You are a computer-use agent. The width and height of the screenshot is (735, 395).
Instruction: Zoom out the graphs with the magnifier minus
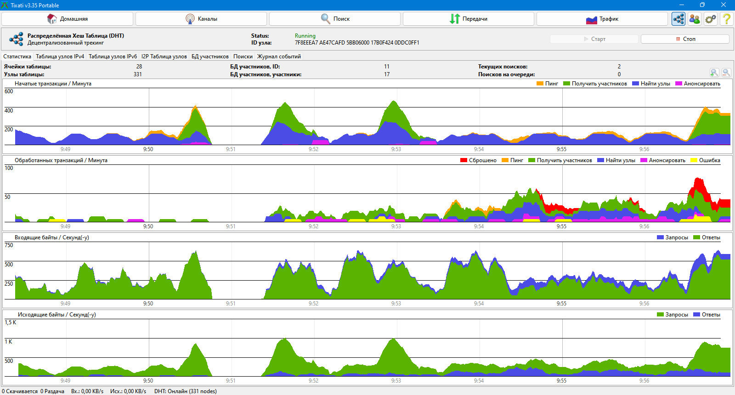tap(726, 73)
